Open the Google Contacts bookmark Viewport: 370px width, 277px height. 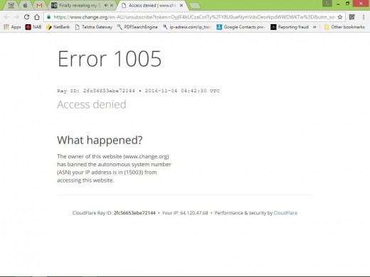pos(240,27)
